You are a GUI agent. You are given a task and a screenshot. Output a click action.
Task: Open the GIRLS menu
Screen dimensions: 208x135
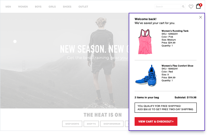pyautogui.click(x=52, y=7)
